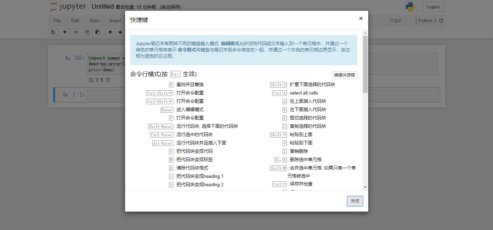Click the Enter key 进入编辑模式 entry
Screen dimensions: 493x230
tap(182, 110)
